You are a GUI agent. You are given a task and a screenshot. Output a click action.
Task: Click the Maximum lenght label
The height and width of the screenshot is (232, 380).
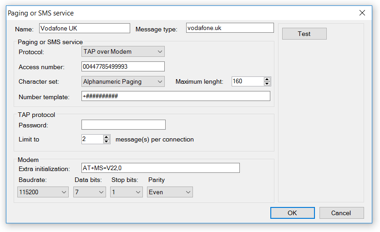tap(199, 81)
